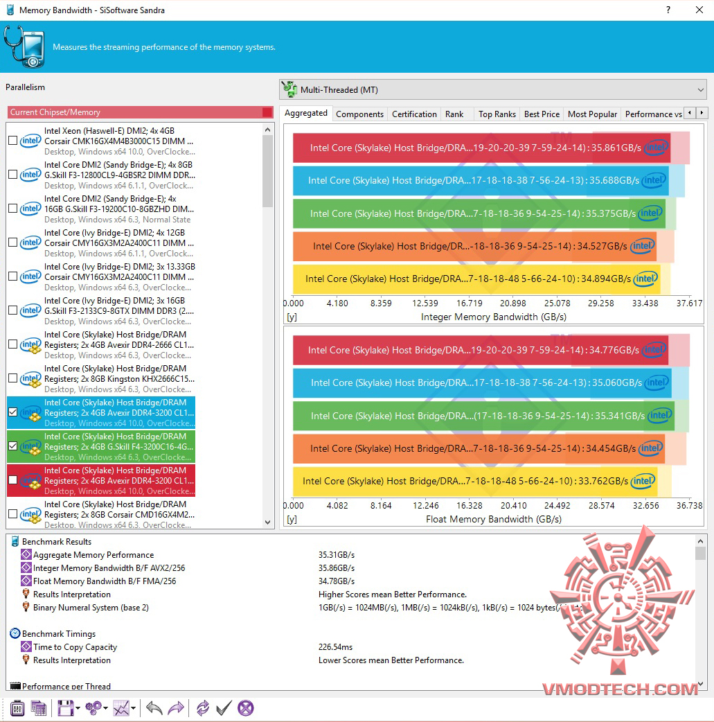This screenshot has width=714, height=722.
Task: Check the G.Skill F3-2133C9-8GTX entry
Action: click(13, 310)
